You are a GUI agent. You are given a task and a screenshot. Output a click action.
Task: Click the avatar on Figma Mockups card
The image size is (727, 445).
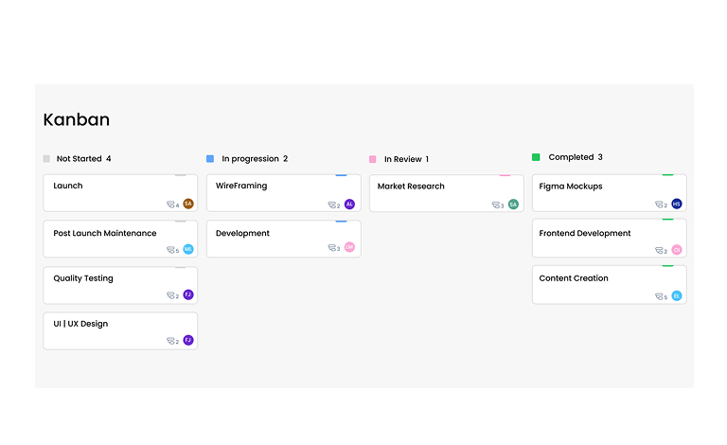coord(677,204)
